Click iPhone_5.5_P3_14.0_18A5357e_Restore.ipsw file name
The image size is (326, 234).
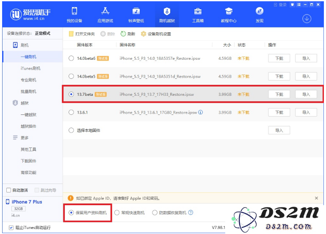coord(160,58)
